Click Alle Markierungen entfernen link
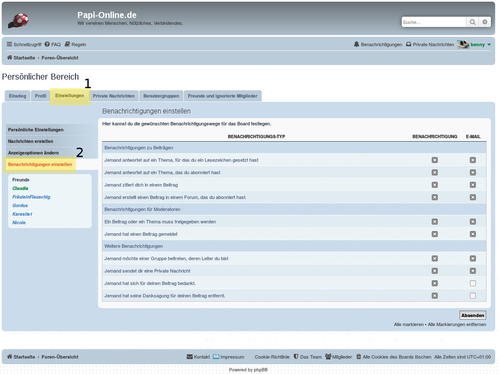This screenshot has height=374, width=499. click(457, 324)
